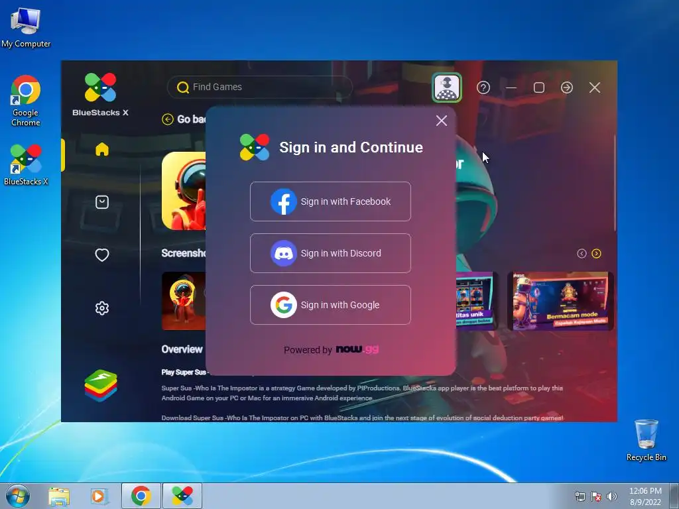
Task: Click the volume speaker tray icon
Action: click(x=611, y=496)
